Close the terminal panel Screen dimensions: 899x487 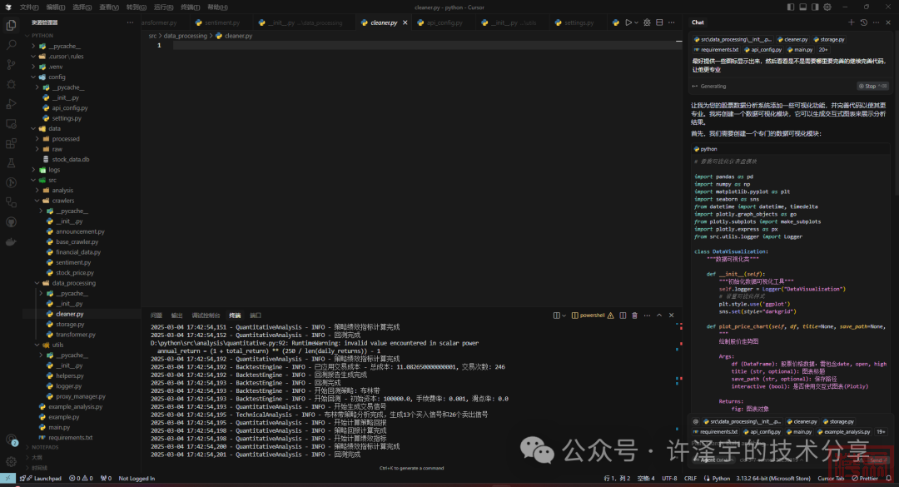672,316
